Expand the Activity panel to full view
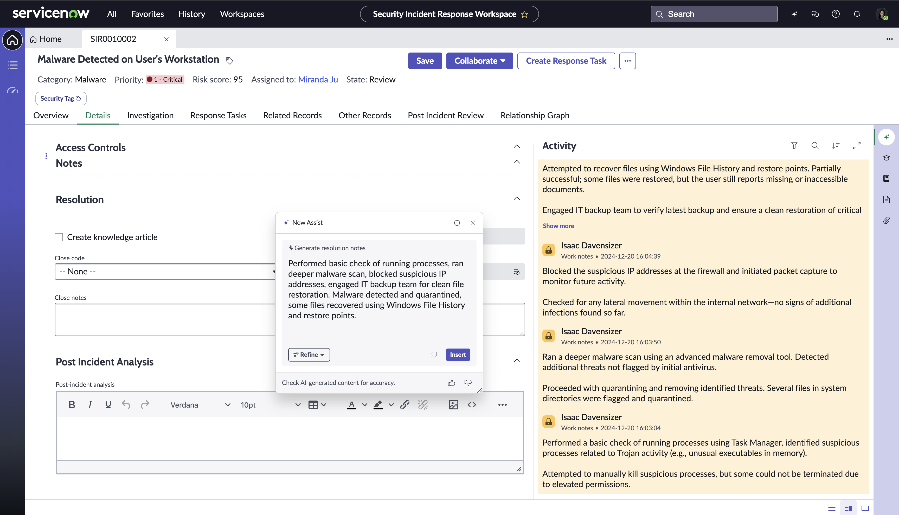This screenshot has height=515, width=899. [857, 145]
